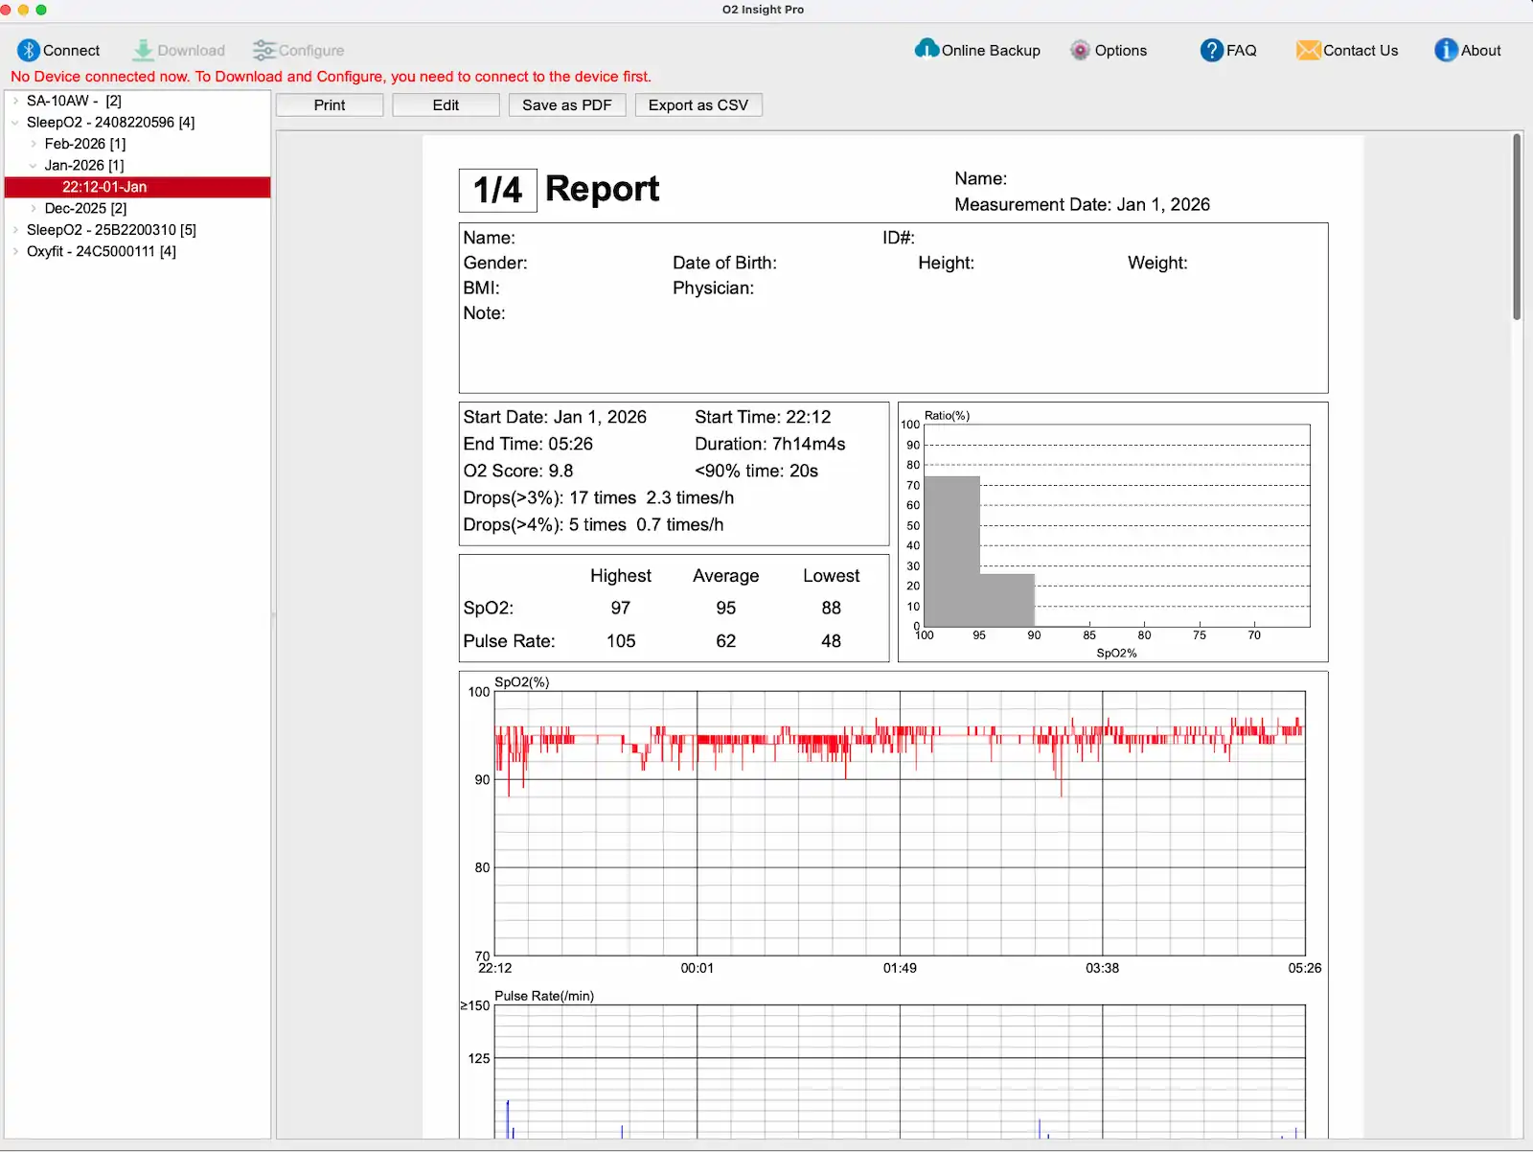Connect to a device via Bluetooth

click(x=59, y=50)
